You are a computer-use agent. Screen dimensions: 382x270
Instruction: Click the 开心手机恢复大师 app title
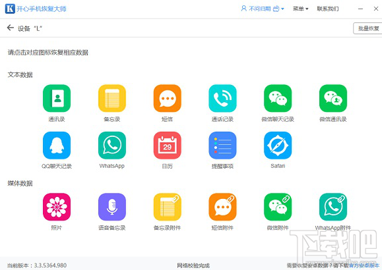point(42,9)
